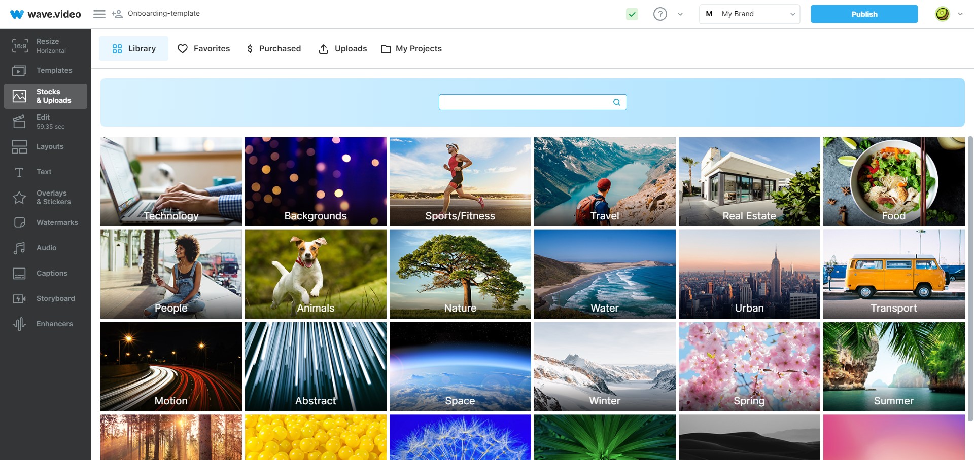This screenshot has width=974, height=460.
Task: Open the Real Estate category thumbnail
Action: click(x=749, y=182)
